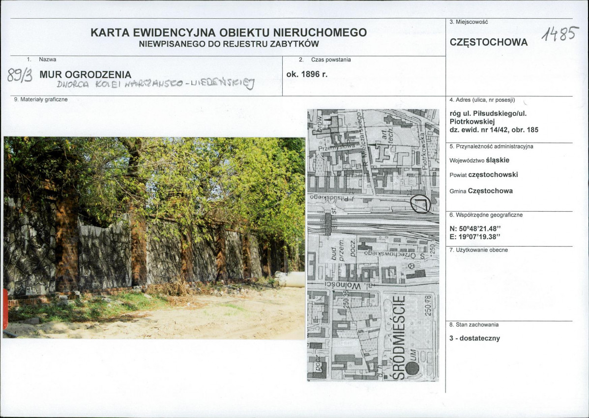Select the name 'MUR OGRODZENIA'
Viewport: 589px width, 418px height.
coord(85,74)
